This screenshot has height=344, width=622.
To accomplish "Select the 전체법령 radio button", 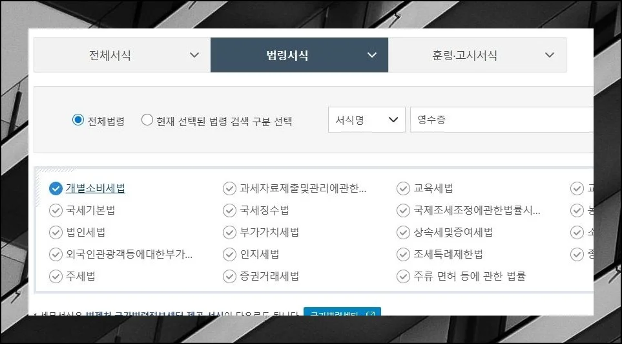I will tap(78, 120).
